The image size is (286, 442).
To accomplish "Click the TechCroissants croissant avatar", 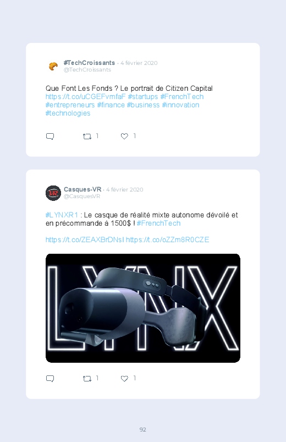I will [x=53, y=66].
